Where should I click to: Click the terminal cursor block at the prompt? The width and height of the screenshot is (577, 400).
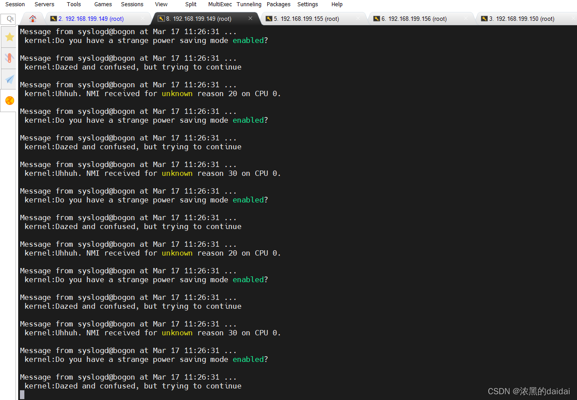pyautogui.click(x=22, y=394)
